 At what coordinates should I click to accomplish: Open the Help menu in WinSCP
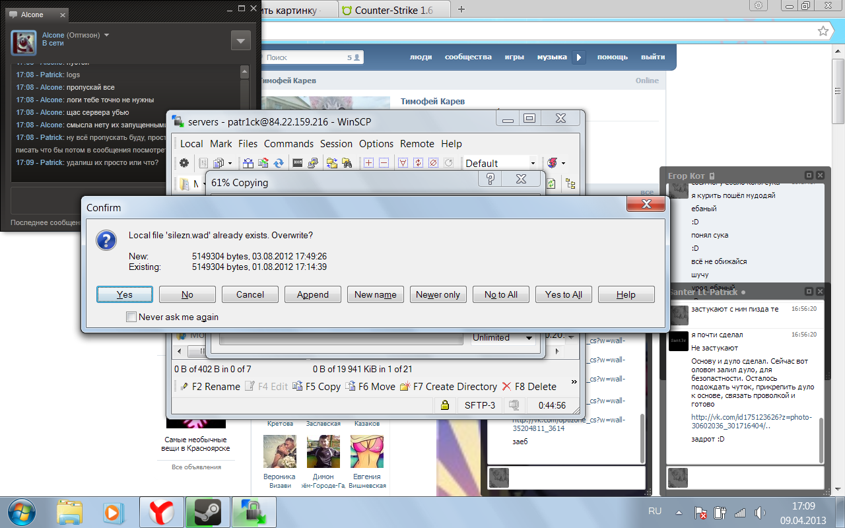(452, 144)
